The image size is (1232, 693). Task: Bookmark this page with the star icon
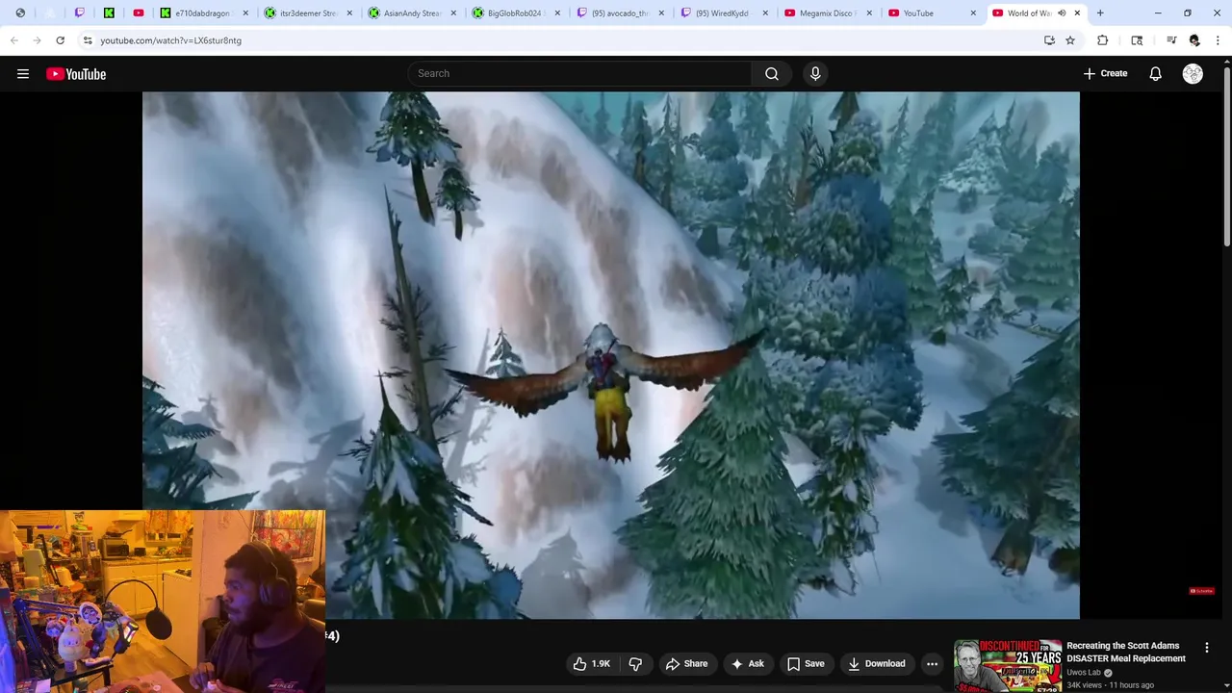click(1070, 40)
